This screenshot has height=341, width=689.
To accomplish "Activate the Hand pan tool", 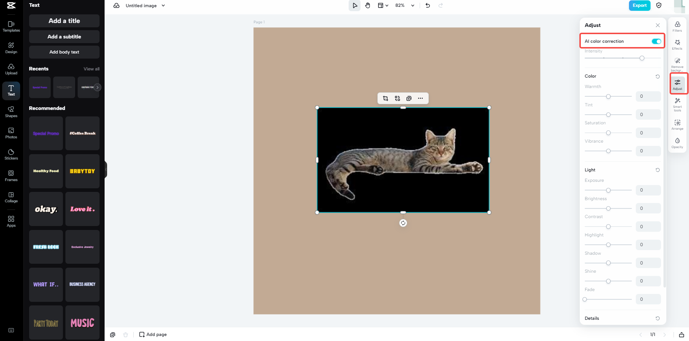I will [368, 5].
